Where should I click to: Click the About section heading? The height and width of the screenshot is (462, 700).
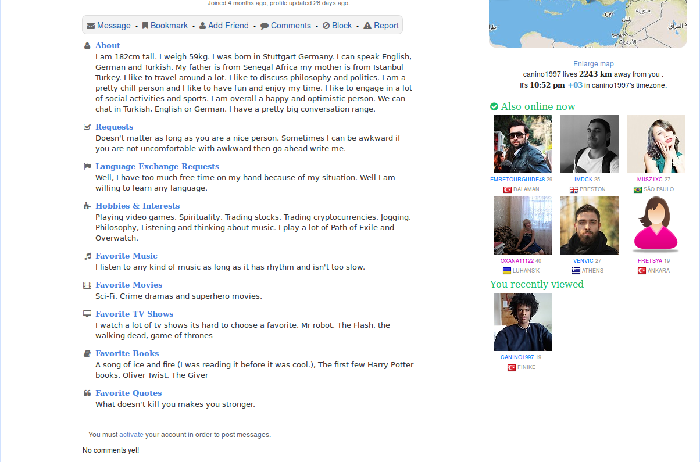[x=108, y=45]
